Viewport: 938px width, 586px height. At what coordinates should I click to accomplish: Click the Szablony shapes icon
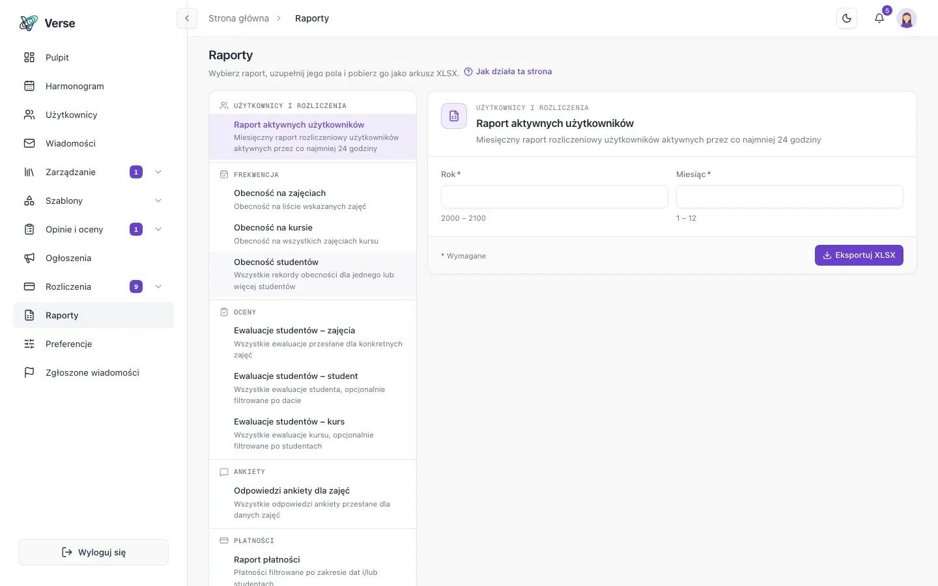point(29,201)
